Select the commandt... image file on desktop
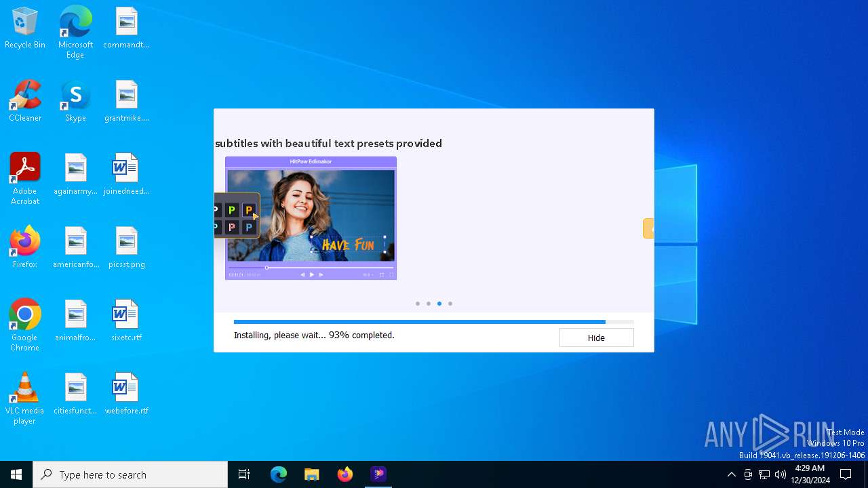This screenshot has width=868, height=488. point(126,28)
